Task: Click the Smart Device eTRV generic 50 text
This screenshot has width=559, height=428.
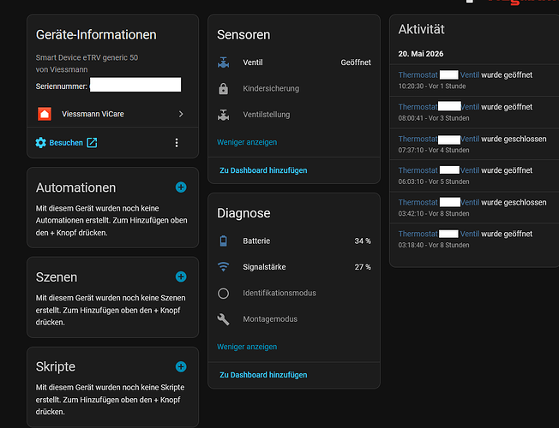Action: coord(87,57)
